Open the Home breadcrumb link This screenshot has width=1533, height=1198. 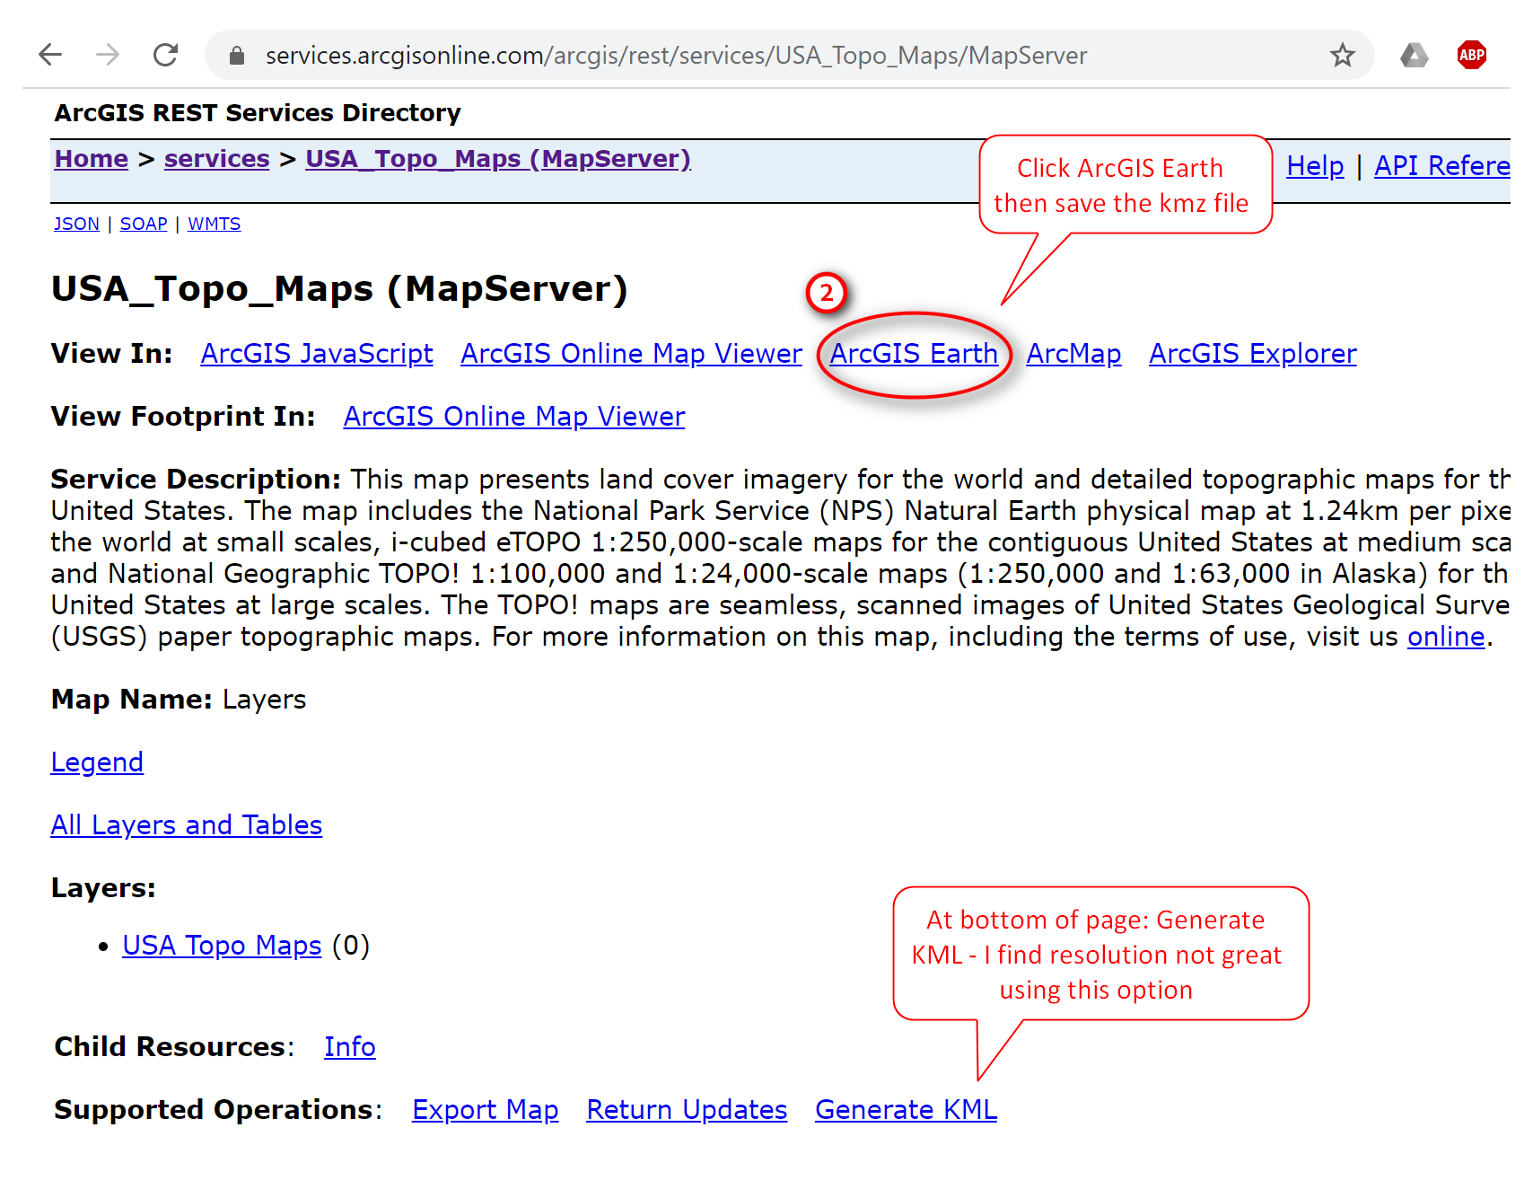[x=92, y=159]
